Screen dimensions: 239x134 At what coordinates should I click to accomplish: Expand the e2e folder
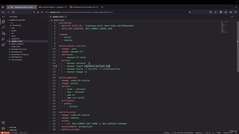point(13,28)
